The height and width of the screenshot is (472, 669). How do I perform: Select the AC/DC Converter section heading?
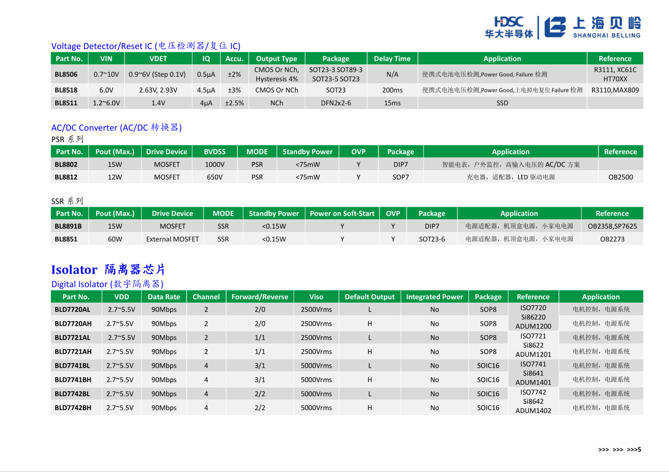click(116, 127)
